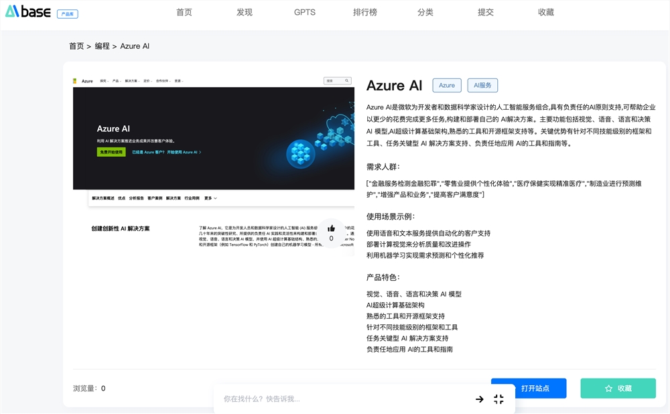Click the AI服务 tag

tap(482, 85)
